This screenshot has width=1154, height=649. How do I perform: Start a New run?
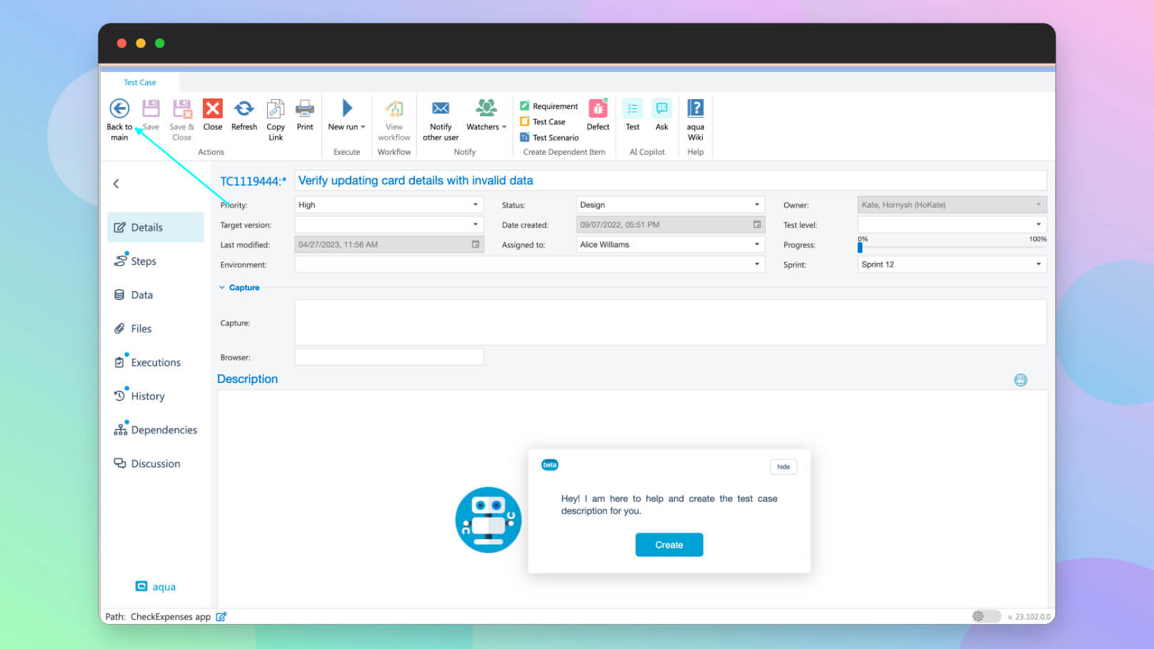pyautogui.click(x=346, y=109)
